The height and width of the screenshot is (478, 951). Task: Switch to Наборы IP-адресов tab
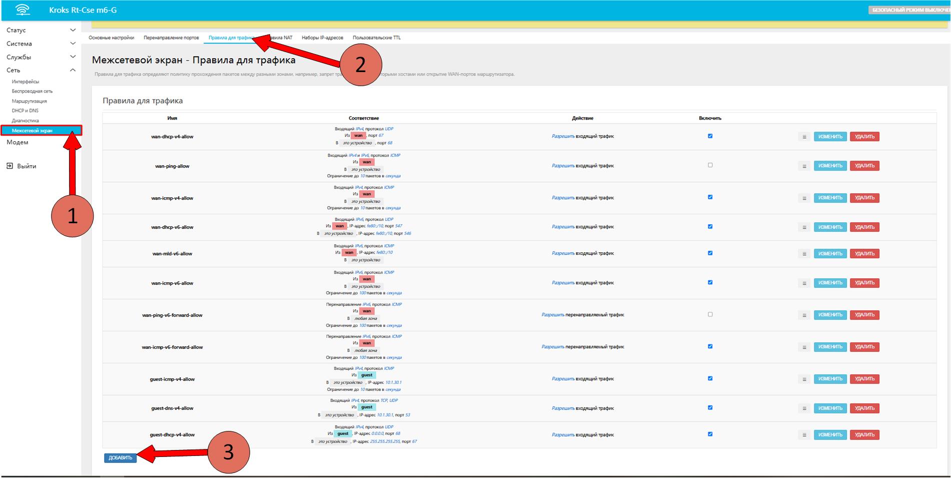[322, 38]
